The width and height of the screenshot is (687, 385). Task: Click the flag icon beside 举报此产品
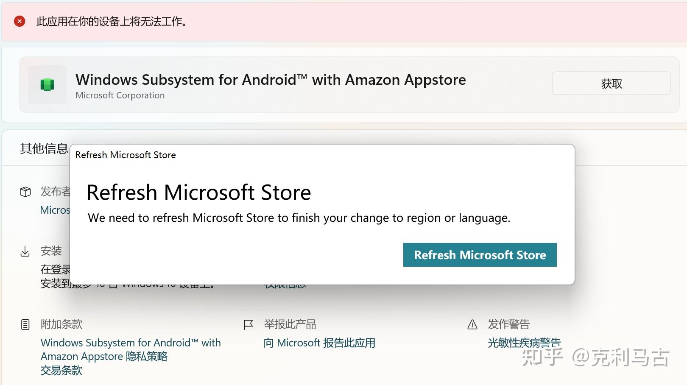click(x=249, y=325)
